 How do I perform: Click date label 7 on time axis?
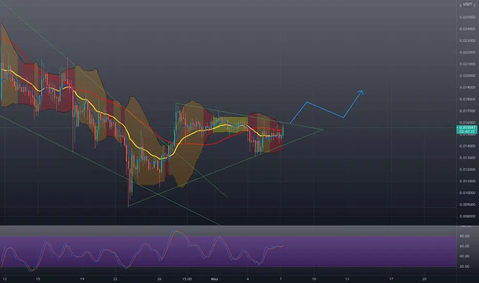tap(281, 279)
